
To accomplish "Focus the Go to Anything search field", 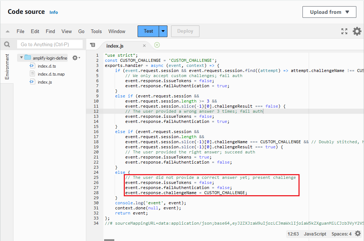I will (x=50, y=44).
